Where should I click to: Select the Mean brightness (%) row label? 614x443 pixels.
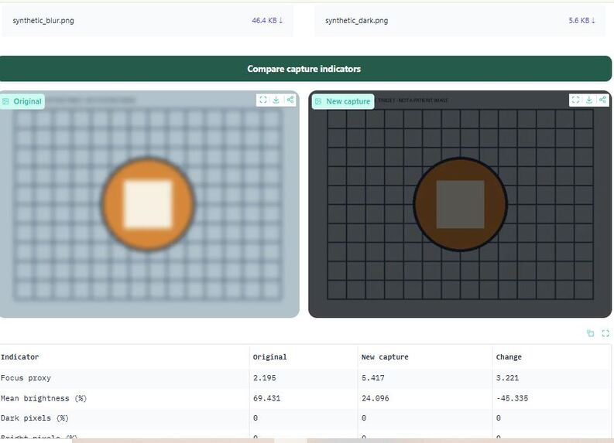(x=44, y=398)
